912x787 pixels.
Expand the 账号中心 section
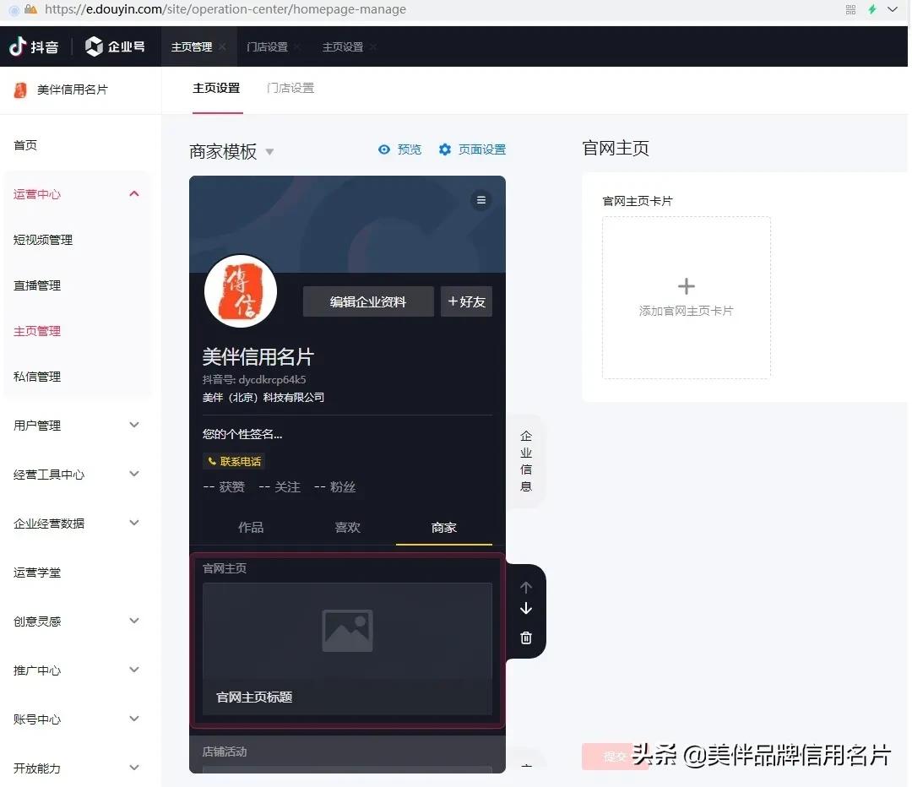(x=134, y=719)
